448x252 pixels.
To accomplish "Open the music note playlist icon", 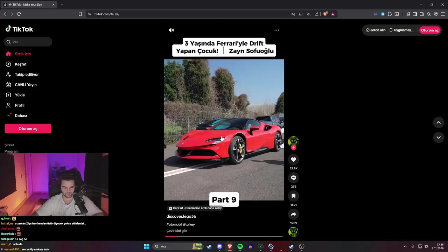I will pos(408,14).
